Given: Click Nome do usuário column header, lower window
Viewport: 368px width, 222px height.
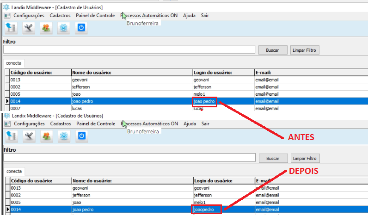Looking at the screenshot, I should (x=132, y=181).
